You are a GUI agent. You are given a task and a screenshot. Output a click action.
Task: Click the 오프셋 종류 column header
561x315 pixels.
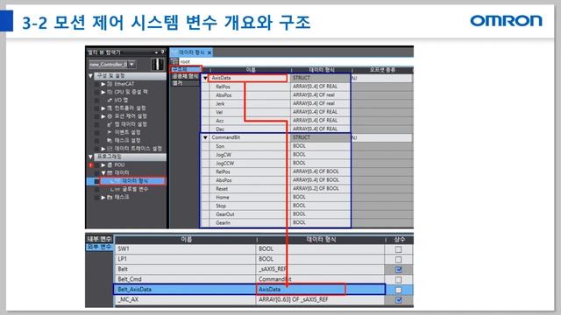click(x=382, y=70)
